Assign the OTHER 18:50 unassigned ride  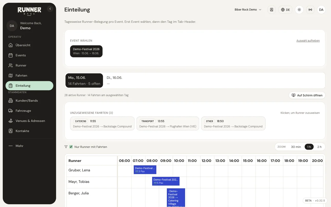[x=233, y=123]
